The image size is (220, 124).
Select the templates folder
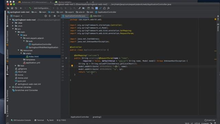pos(29,60)
